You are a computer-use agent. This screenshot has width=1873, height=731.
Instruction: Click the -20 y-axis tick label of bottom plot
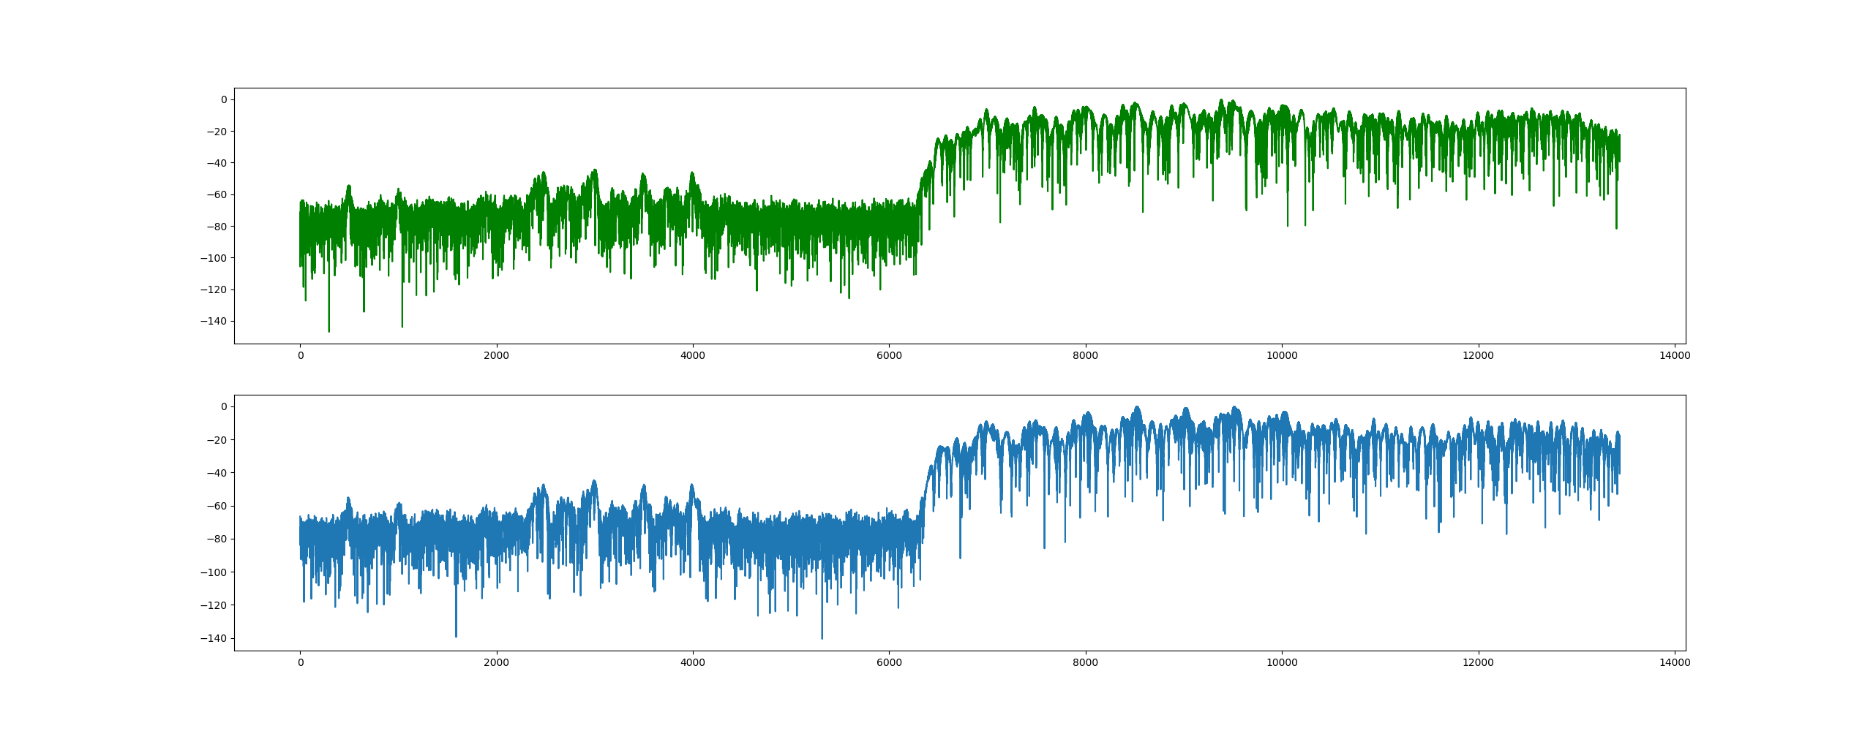[x=216, y=440]
